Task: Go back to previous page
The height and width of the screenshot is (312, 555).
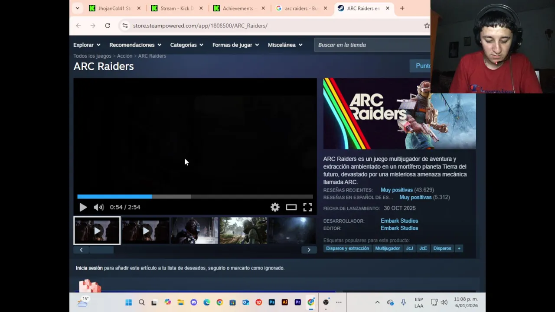Action: pyautogui.click(x=78, y=26)
